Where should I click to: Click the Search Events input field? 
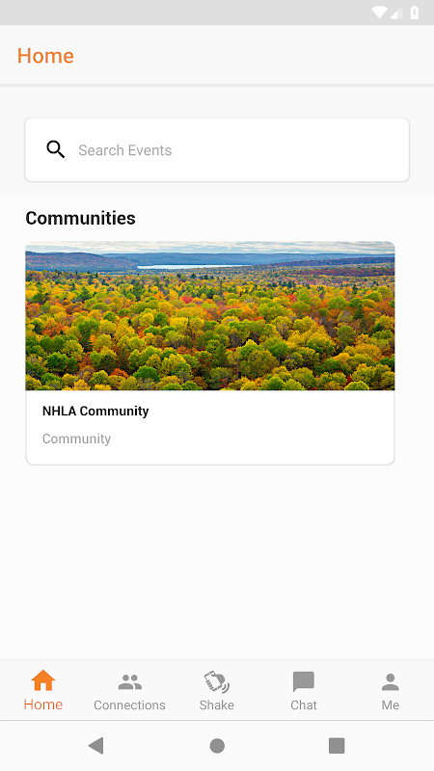[217, 149]
